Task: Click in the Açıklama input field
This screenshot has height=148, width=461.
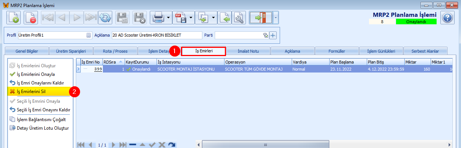Action: (157, 35)
